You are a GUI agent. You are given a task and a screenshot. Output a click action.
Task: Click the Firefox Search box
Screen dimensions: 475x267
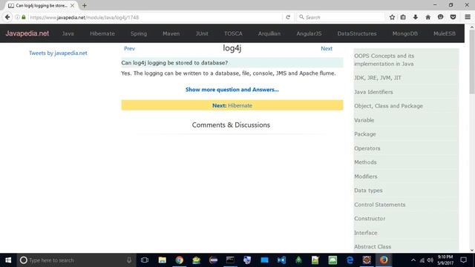(341, 17)
